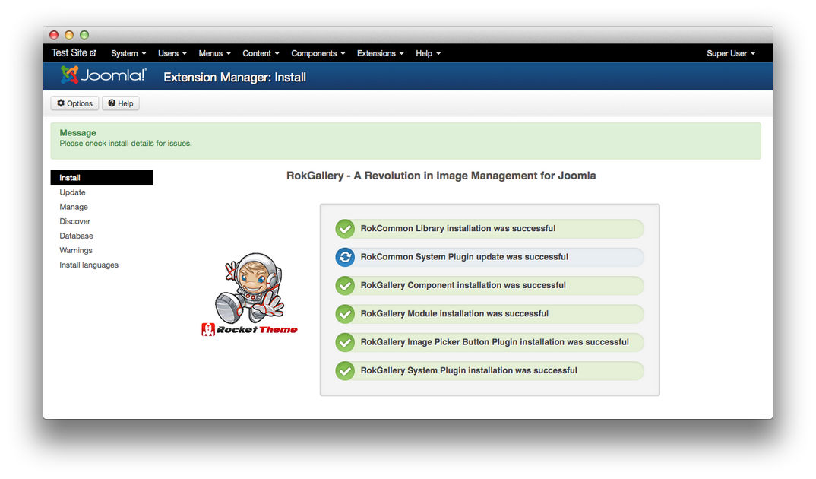Expand the System dropdown menu
The height and width of the screenshot is (479, 816).
pyautogui.click(x=128, y=53)
